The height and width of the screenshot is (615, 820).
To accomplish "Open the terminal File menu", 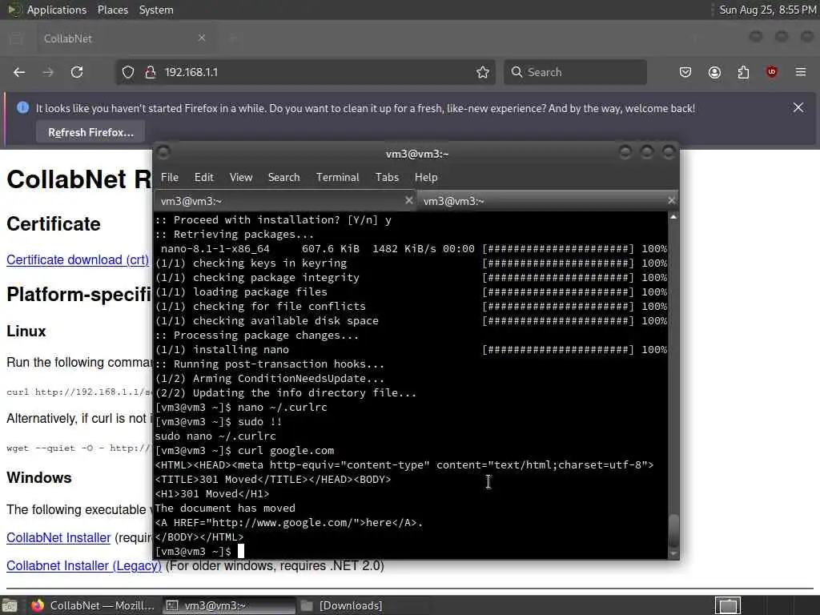I will pyautogui.click(x=170, y=177).
